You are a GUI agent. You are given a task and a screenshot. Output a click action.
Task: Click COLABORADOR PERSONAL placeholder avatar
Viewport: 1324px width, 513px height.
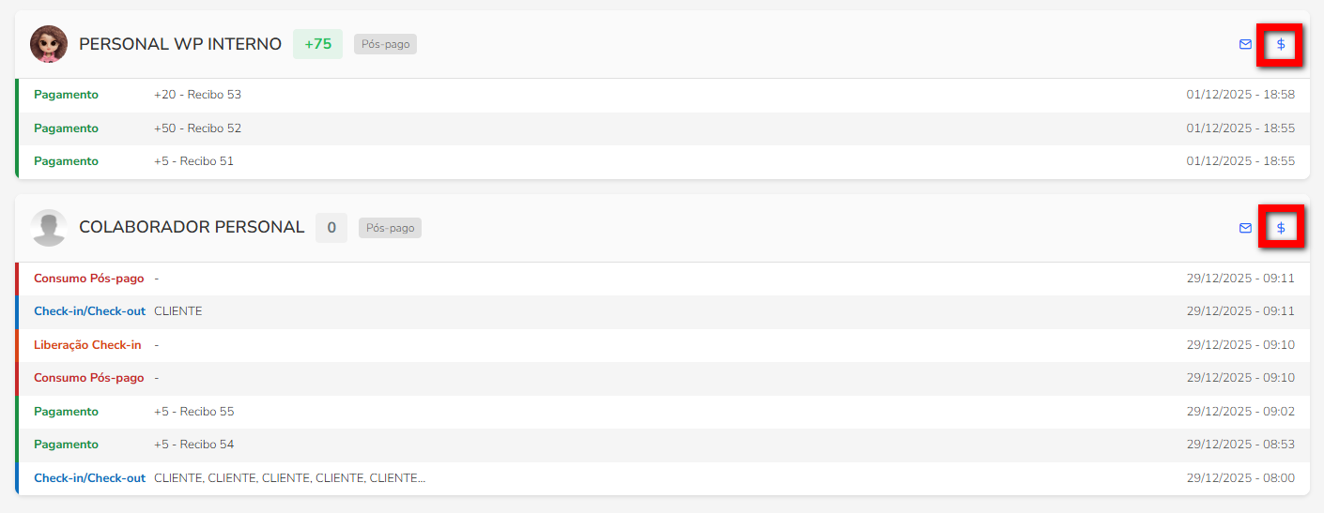point(49,228)
